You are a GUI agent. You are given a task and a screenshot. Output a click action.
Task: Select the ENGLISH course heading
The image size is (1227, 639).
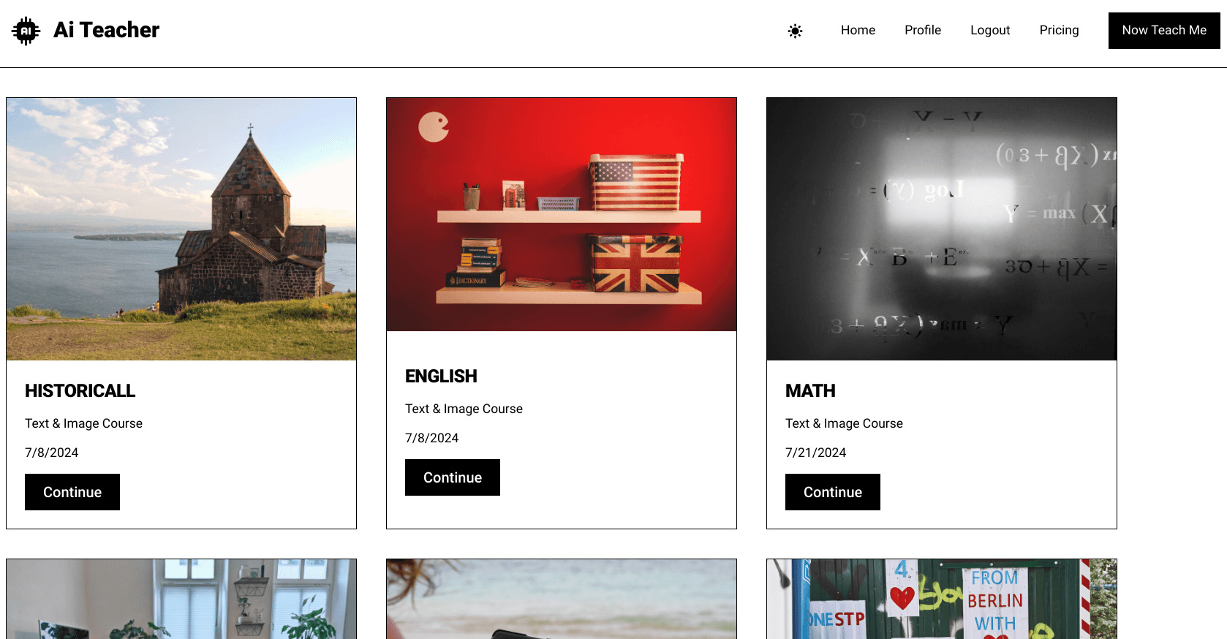coord(441,377)
